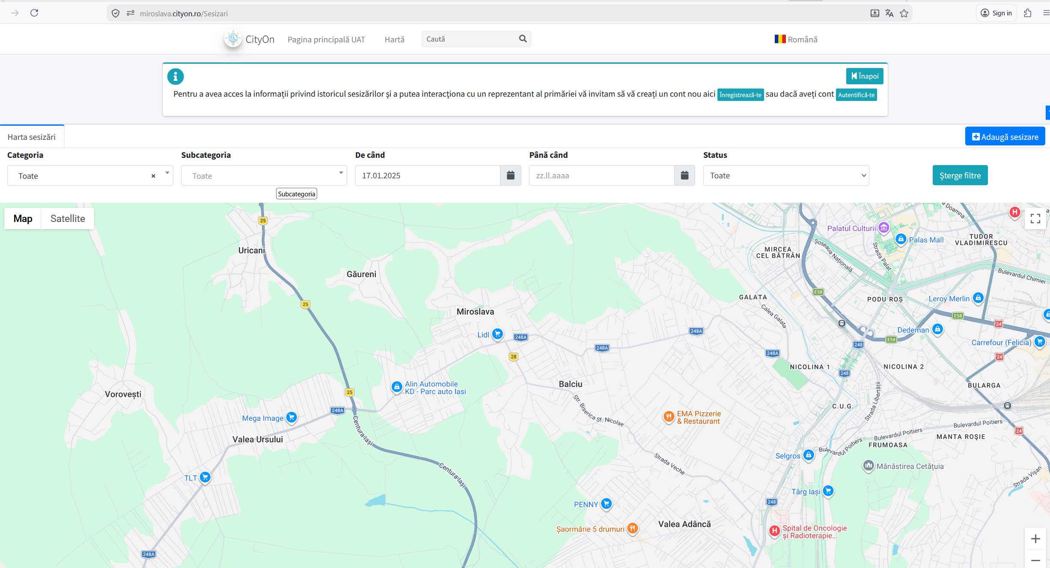Switch map to Map view
The image size is (1050, 568).
(23, 219)
